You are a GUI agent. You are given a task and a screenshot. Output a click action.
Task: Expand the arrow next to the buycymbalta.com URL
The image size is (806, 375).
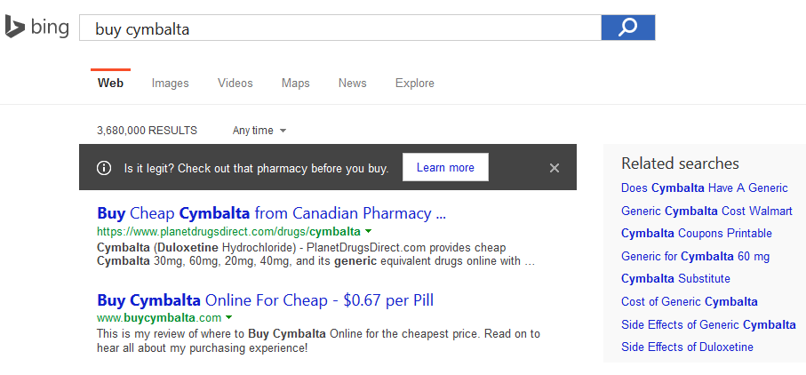point(229,318)
